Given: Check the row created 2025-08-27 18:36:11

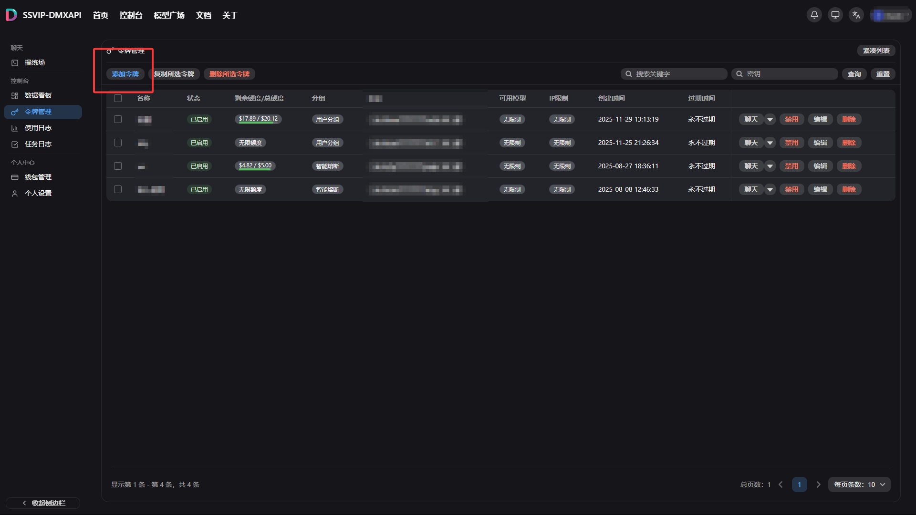Looking at the screenshot, I should (x=118, y=166).
